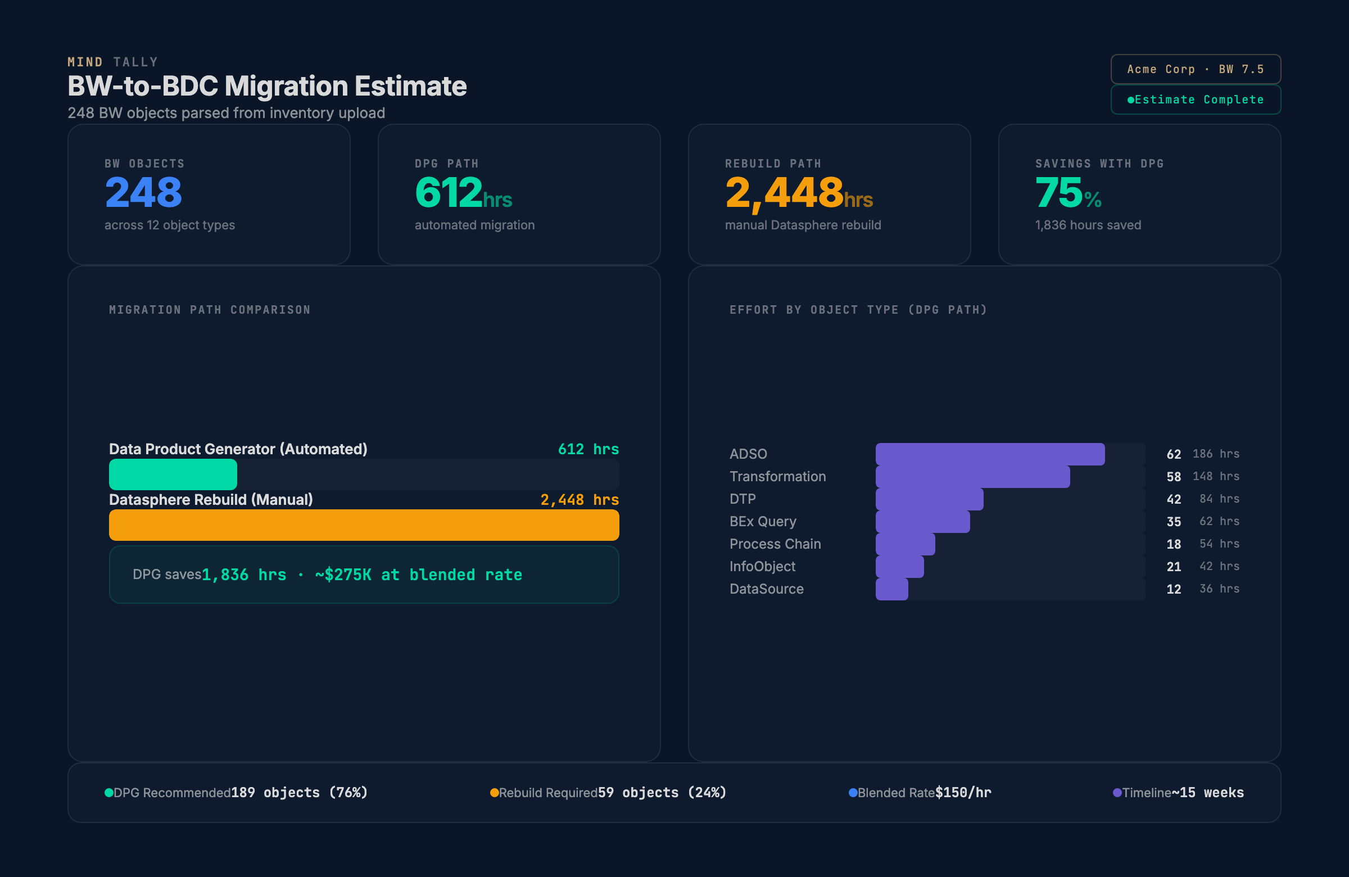Click the Estimate Complete status badge
This screenshot has width=1349, height=877.
(x=1196, y=100)
